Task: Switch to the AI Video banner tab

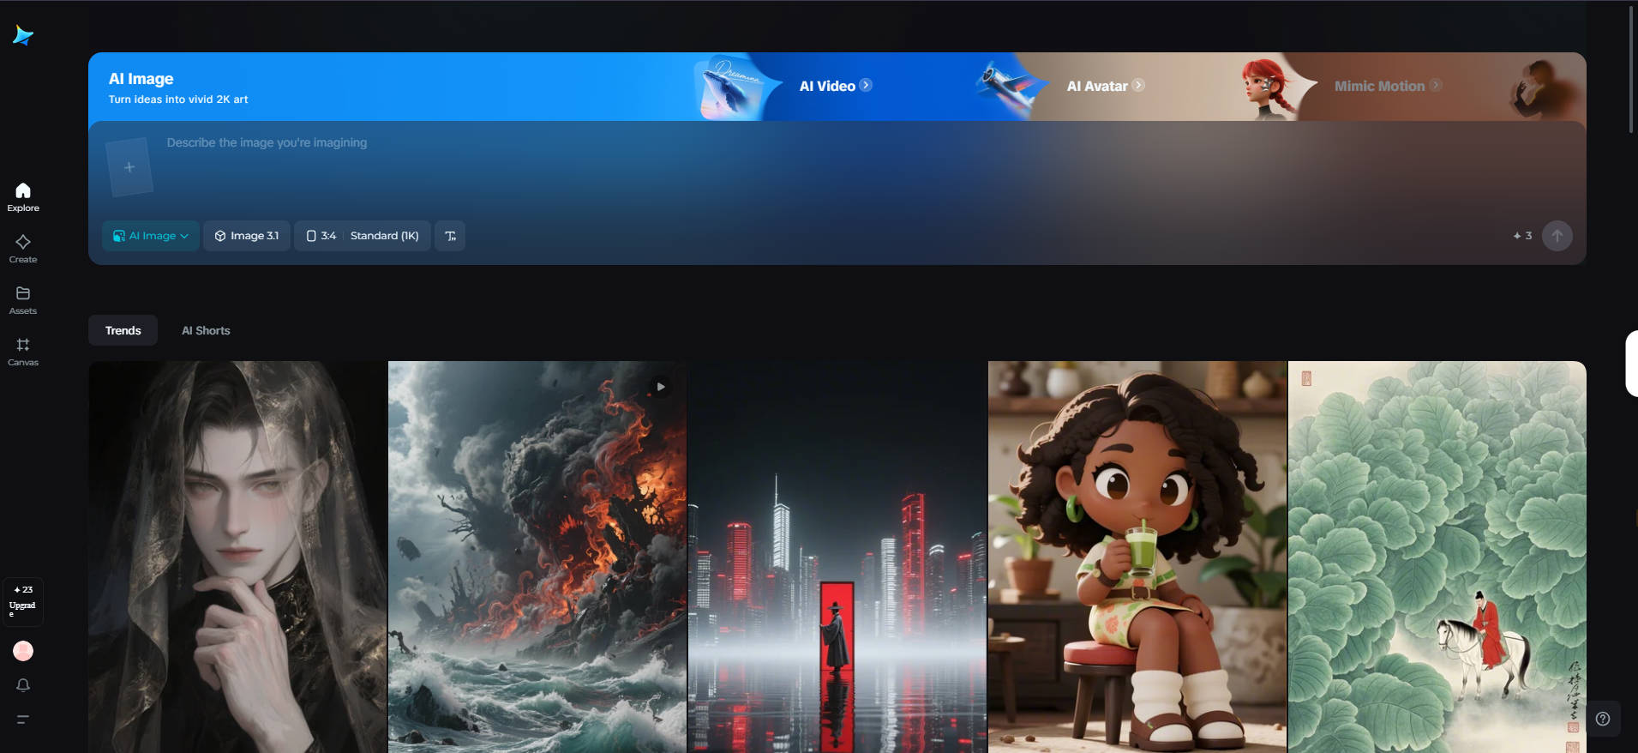Action: point(836,86)
